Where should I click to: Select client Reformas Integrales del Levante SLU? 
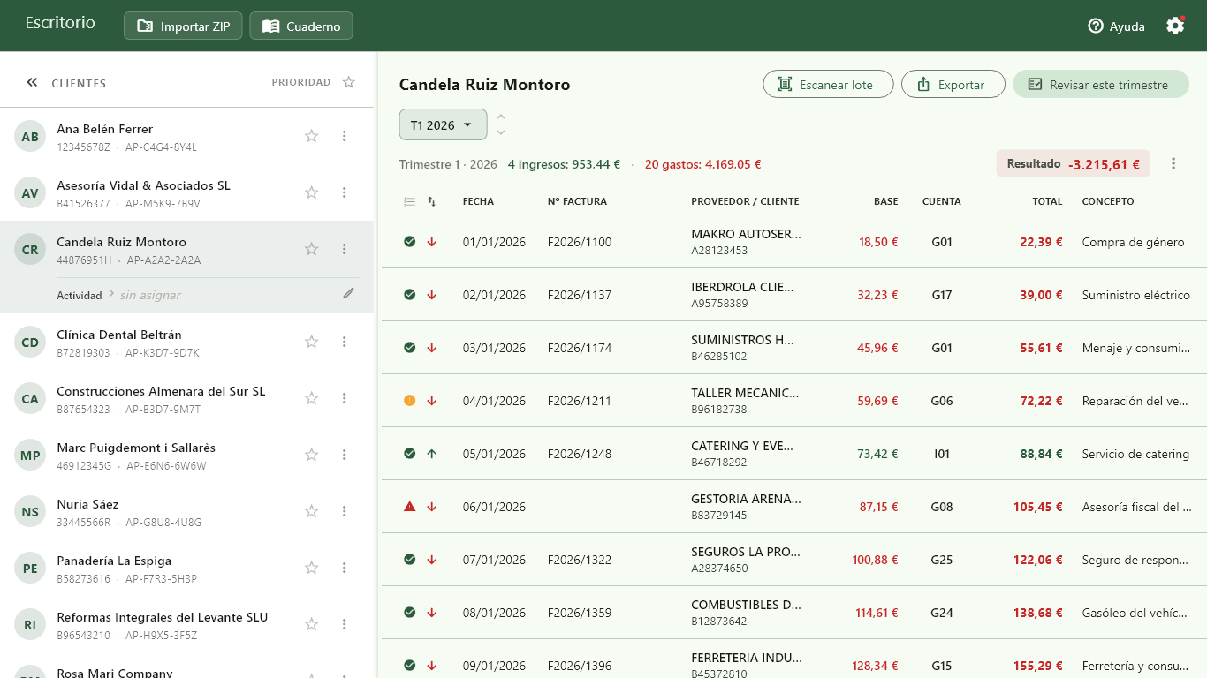pyautogui.click(x=186, y=624)
